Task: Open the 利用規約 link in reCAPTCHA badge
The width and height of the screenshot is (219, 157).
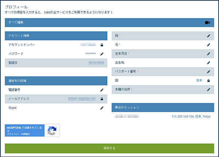Action: pyautogui.click(x=26, y=134)
